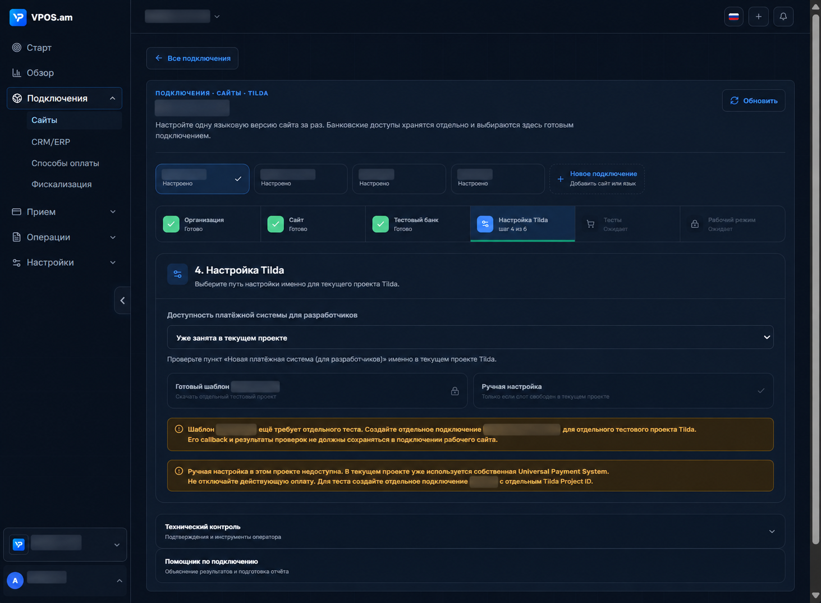Click the warning icon in Шаблон alert
821x603 pixels.
[x=179, y=429]
